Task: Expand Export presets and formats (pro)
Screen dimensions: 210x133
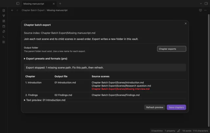Action: (x=46, y=59)
